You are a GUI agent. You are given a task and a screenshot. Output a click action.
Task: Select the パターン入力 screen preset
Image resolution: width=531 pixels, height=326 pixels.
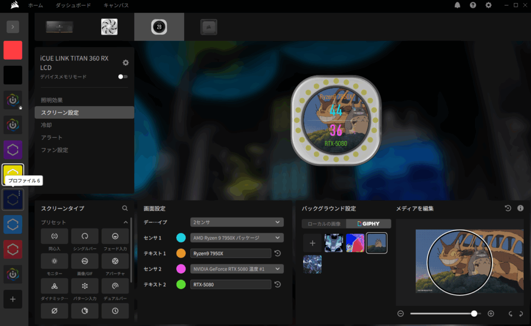(85, 286)
